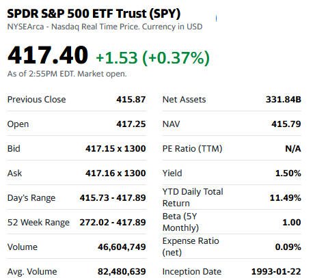The image size is (313, 278).
Task: Click the Avg. Volume label
Action: [32, 272]
